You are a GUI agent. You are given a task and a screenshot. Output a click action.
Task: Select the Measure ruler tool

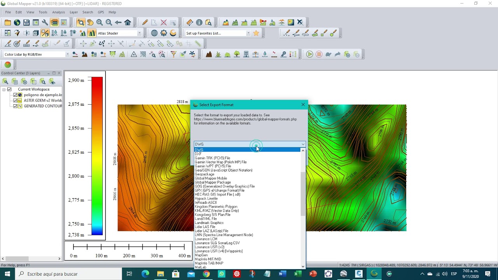[189, 23]
